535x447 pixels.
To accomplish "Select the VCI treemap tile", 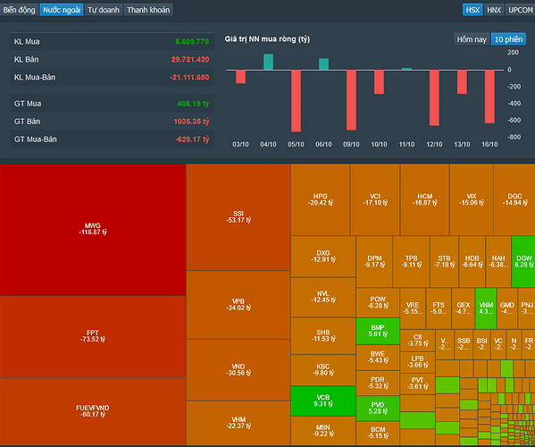I will coord(375,199).
